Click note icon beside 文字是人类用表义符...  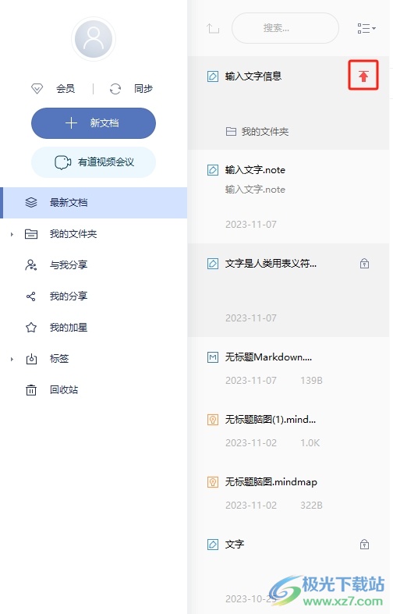pos(213,264)
